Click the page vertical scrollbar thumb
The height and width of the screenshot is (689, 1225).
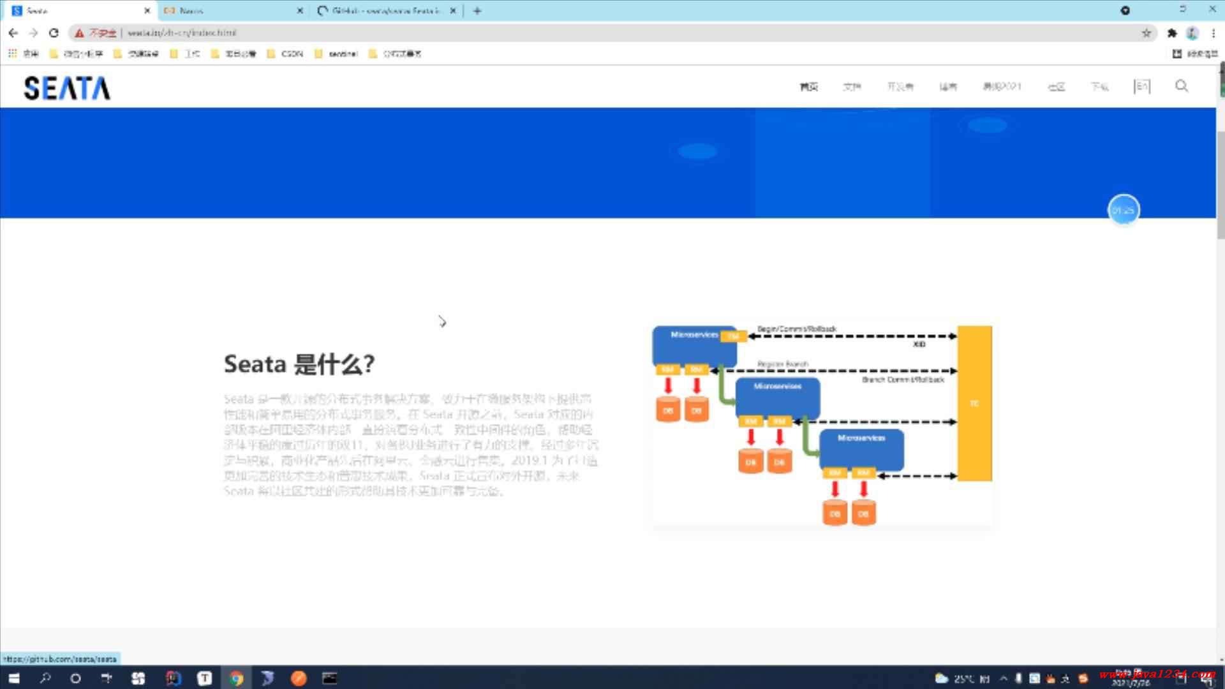click(1221, 185)
